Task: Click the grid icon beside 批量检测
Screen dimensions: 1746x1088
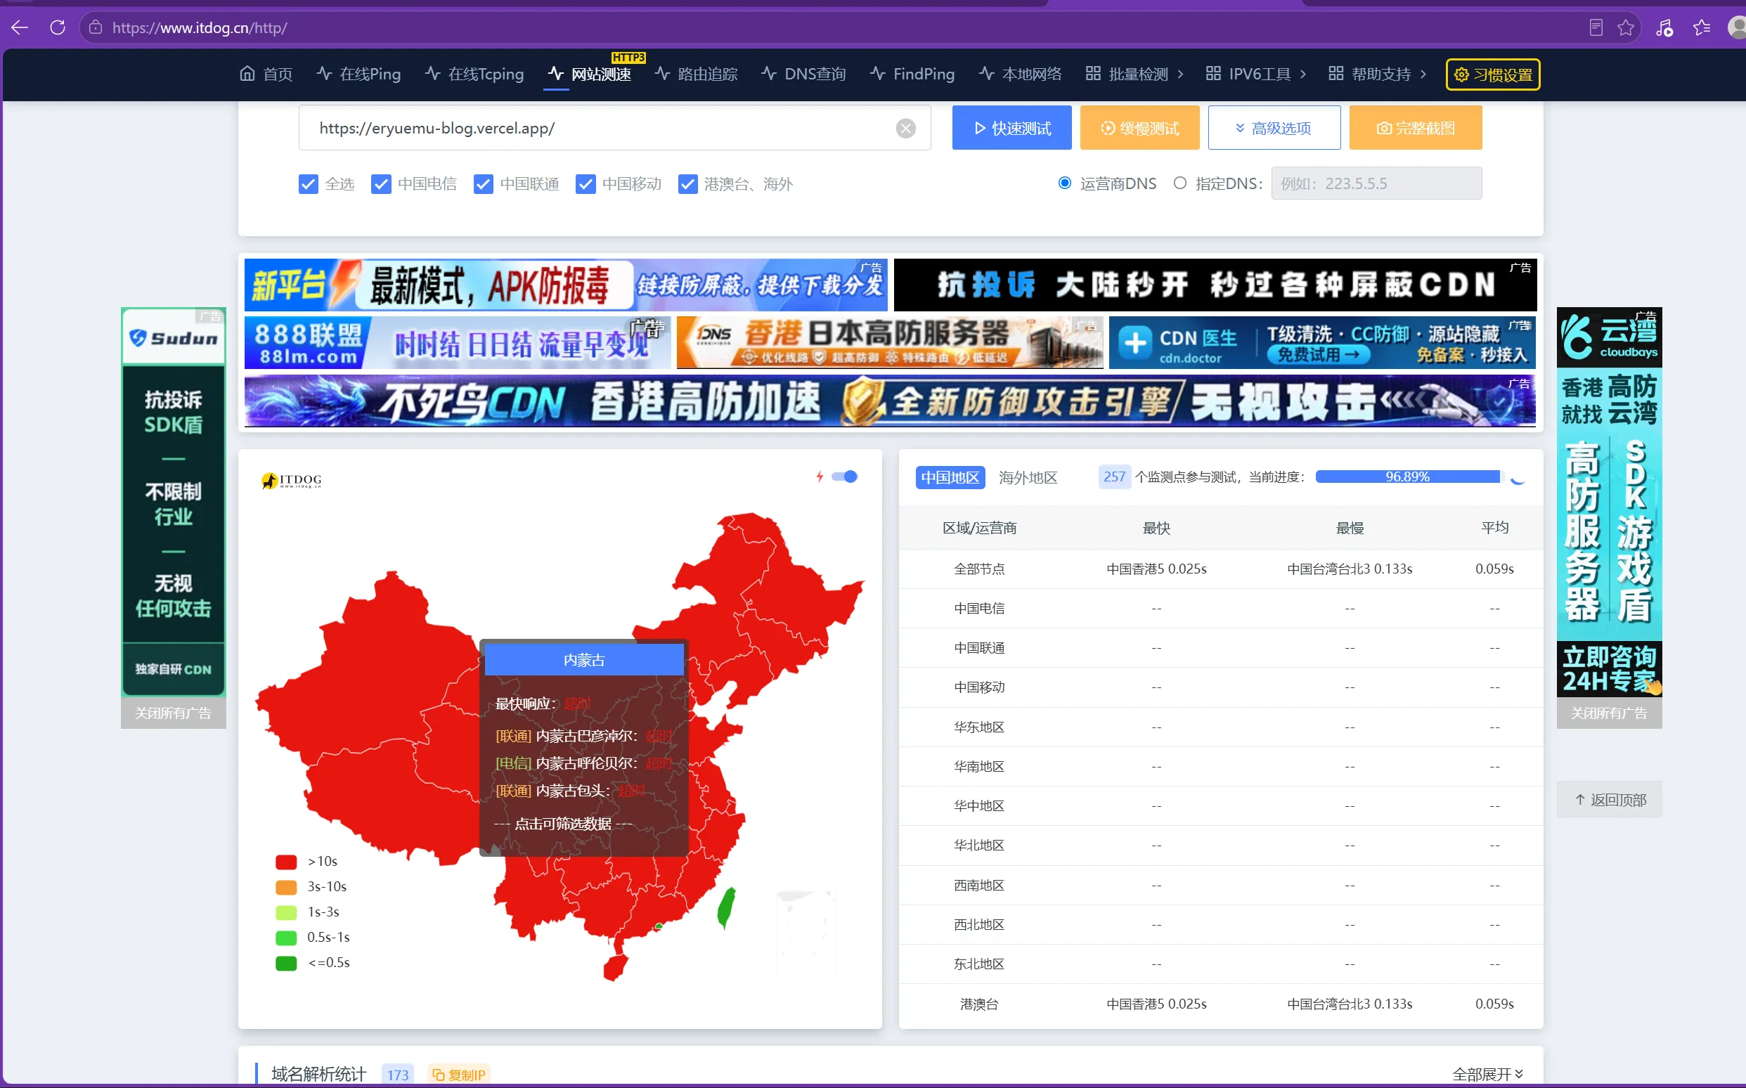Action: click(1093, 73)
